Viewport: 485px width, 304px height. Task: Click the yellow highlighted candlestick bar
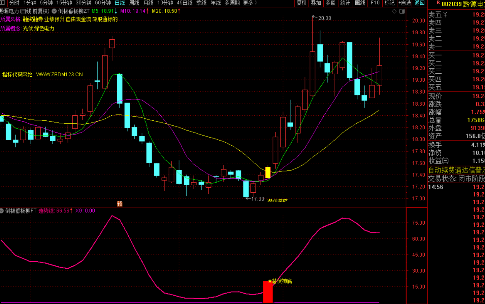[268, 173]
